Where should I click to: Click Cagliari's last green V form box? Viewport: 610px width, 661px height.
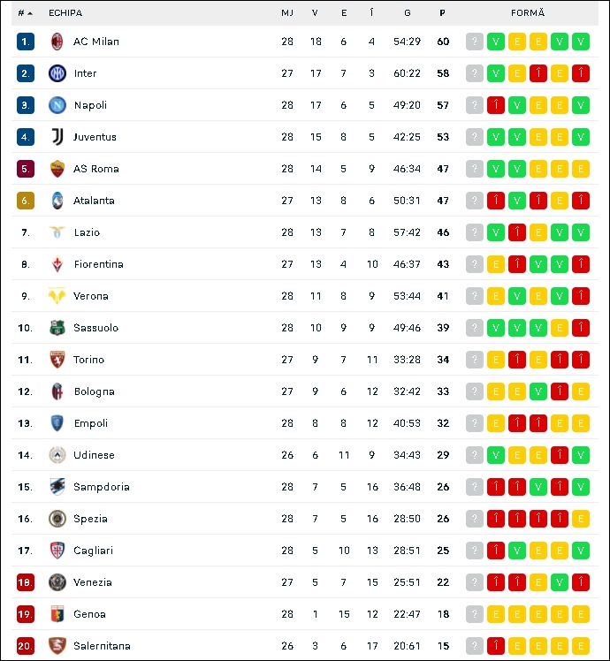[581, 551]
